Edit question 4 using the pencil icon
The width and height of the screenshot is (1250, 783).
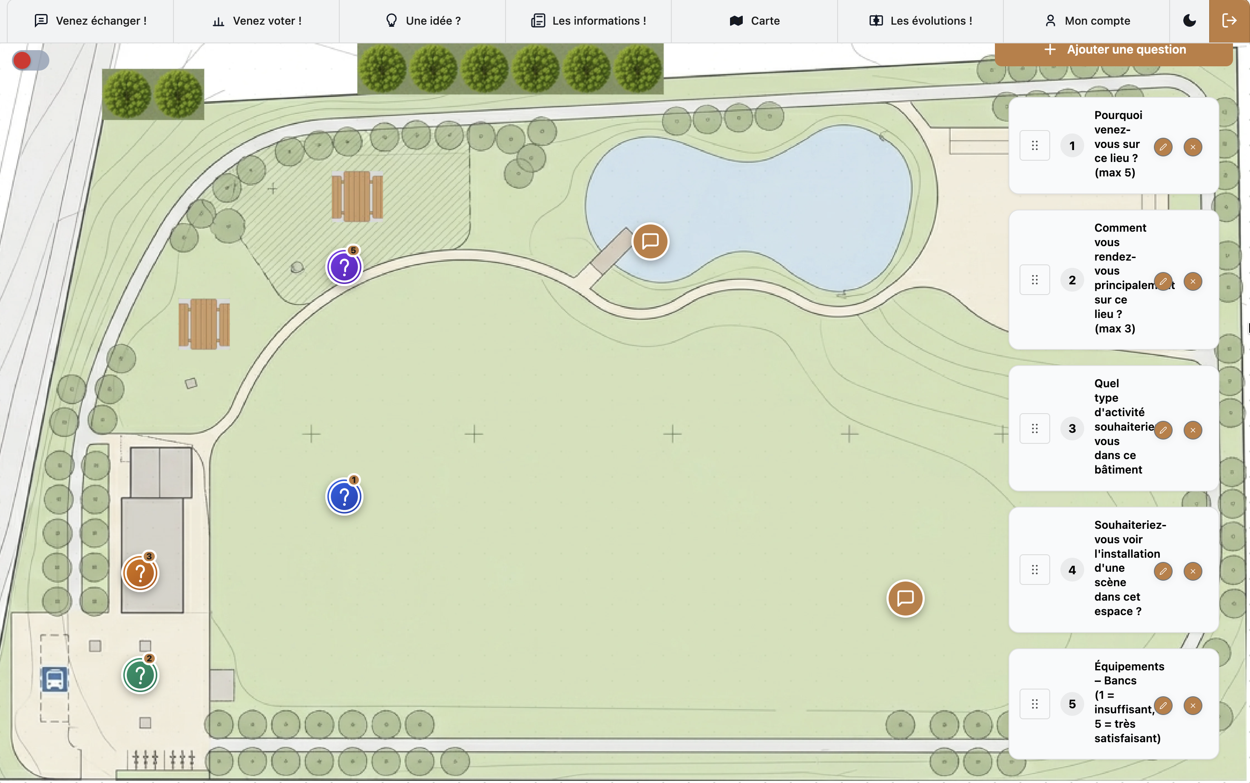click(1163, 571)
